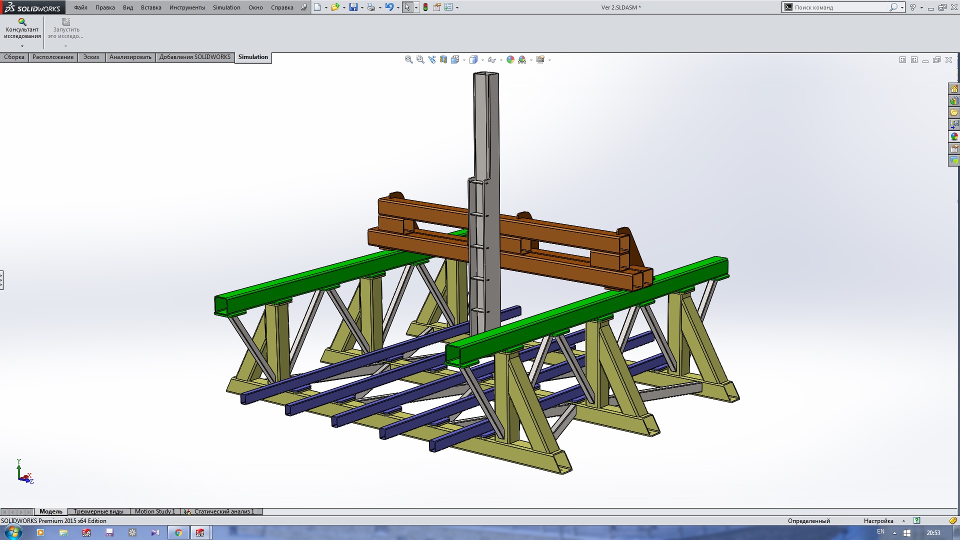Toggle the menu bar pin icon
The image size is (960, 540).
click(x=304, y=7)
